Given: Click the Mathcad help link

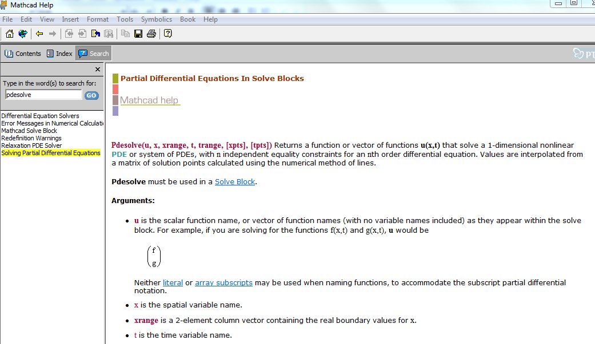Looking at the screenshot, I should pyautogui.click(x=149, y=100).
